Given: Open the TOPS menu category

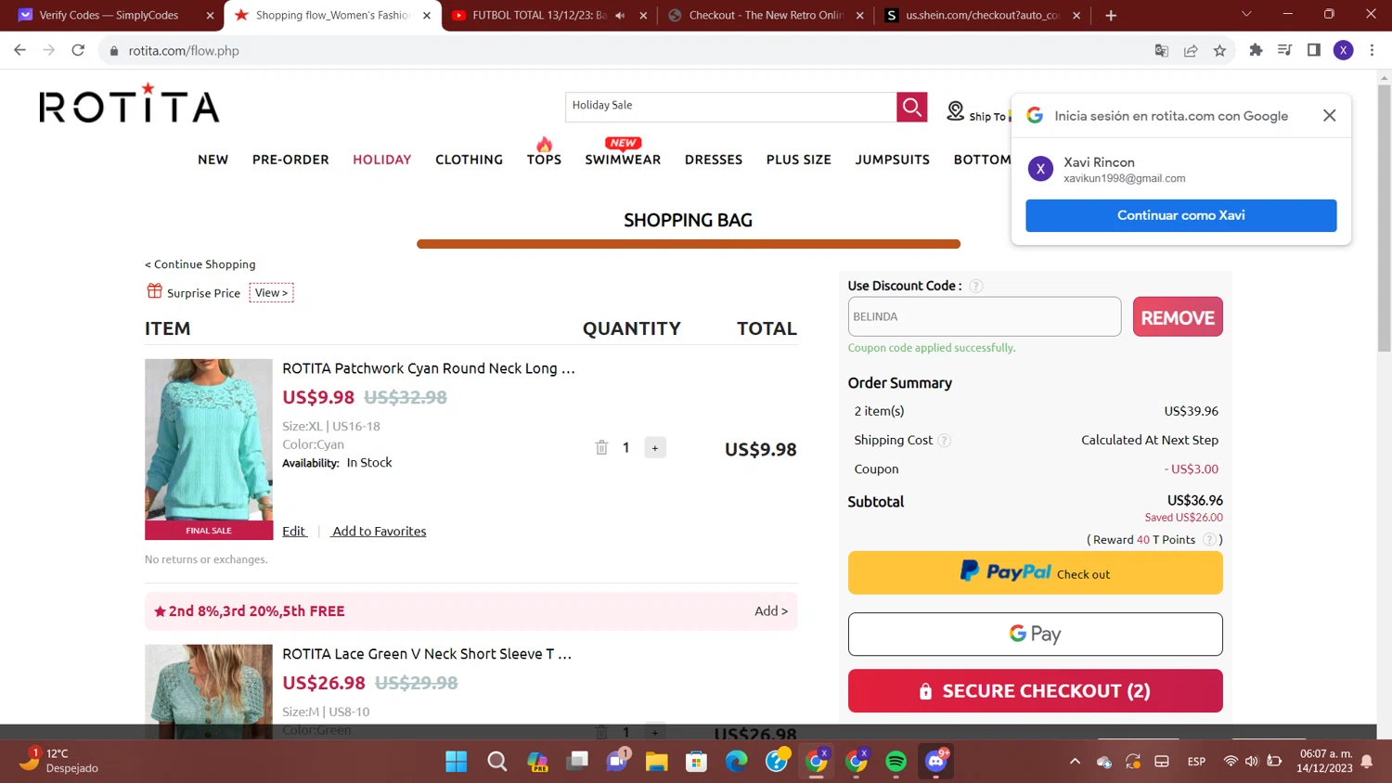Looking at the screenshot, I should (544, 160).
